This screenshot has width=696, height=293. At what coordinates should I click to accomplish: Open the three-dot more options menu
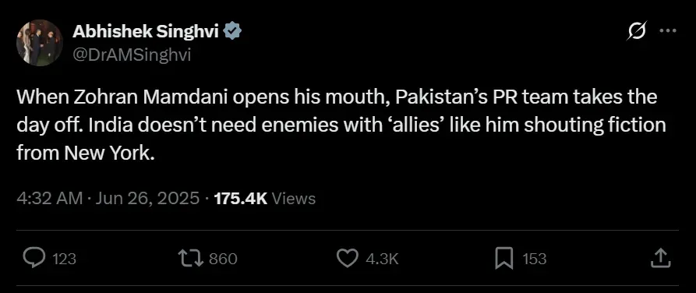(x=668, y=30)
